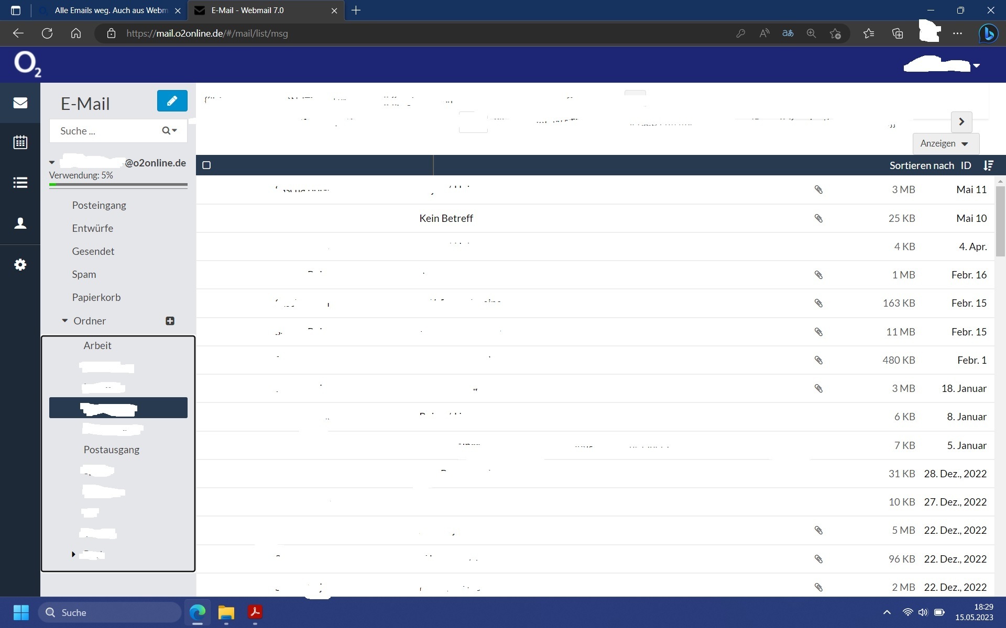
Task: Click the Verwendung 5% usage bar
Action: pyautogui.click(x=118, y=185)
